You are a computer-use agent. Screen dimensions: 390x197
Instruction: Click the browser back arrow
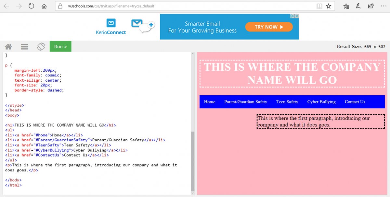tap(6, 6)
